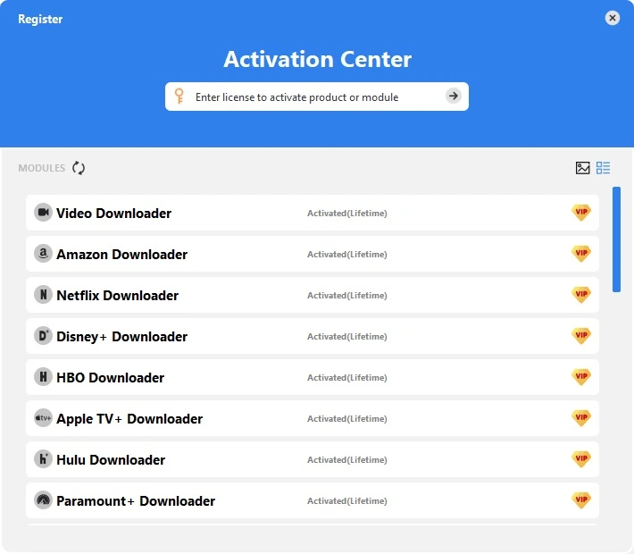The width and height of the screenshot is (634, 554).
Task: Click Activated(Lifetime) status for Amazon Downloader
Action: 347,255
